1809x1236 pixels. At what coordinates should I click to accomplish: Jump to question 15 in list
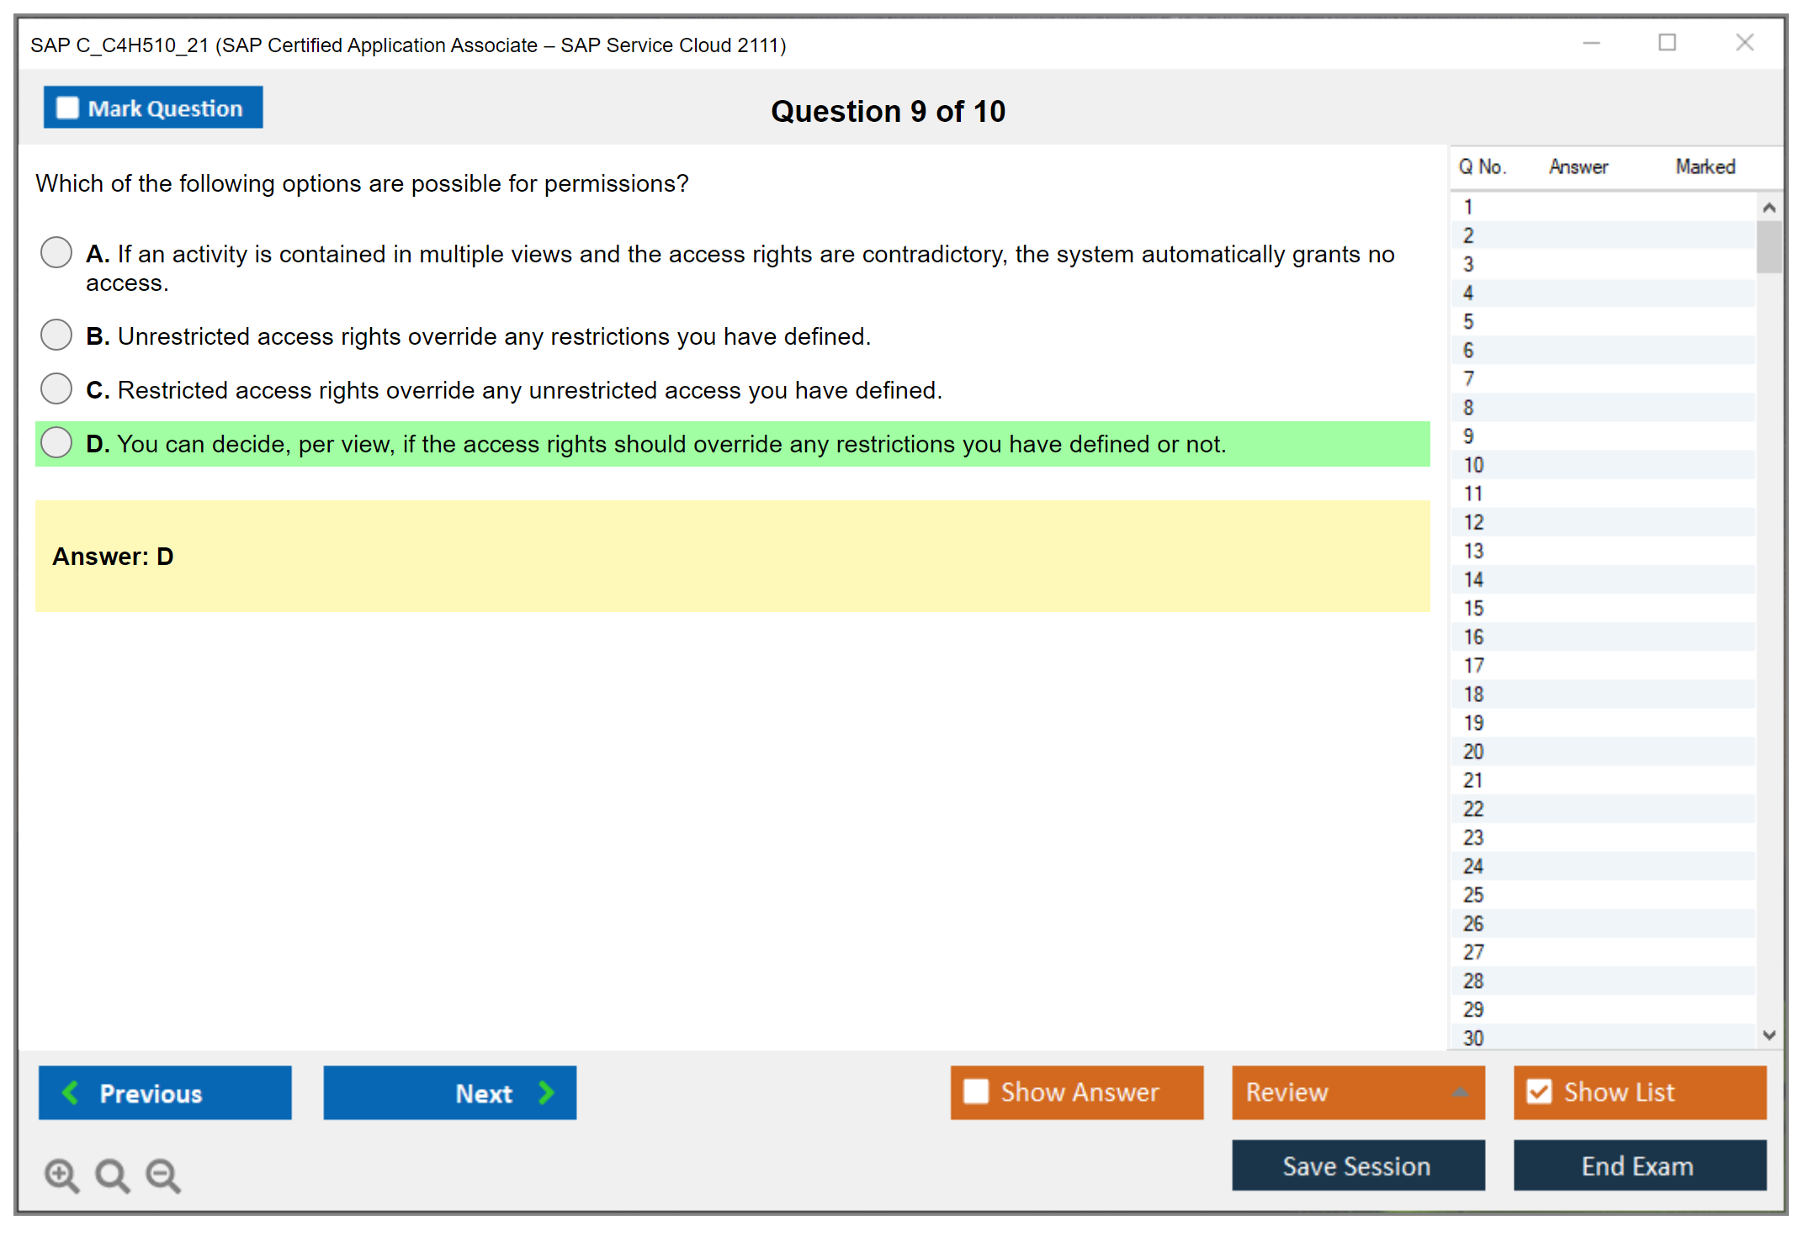click(x=1473, y=608)
